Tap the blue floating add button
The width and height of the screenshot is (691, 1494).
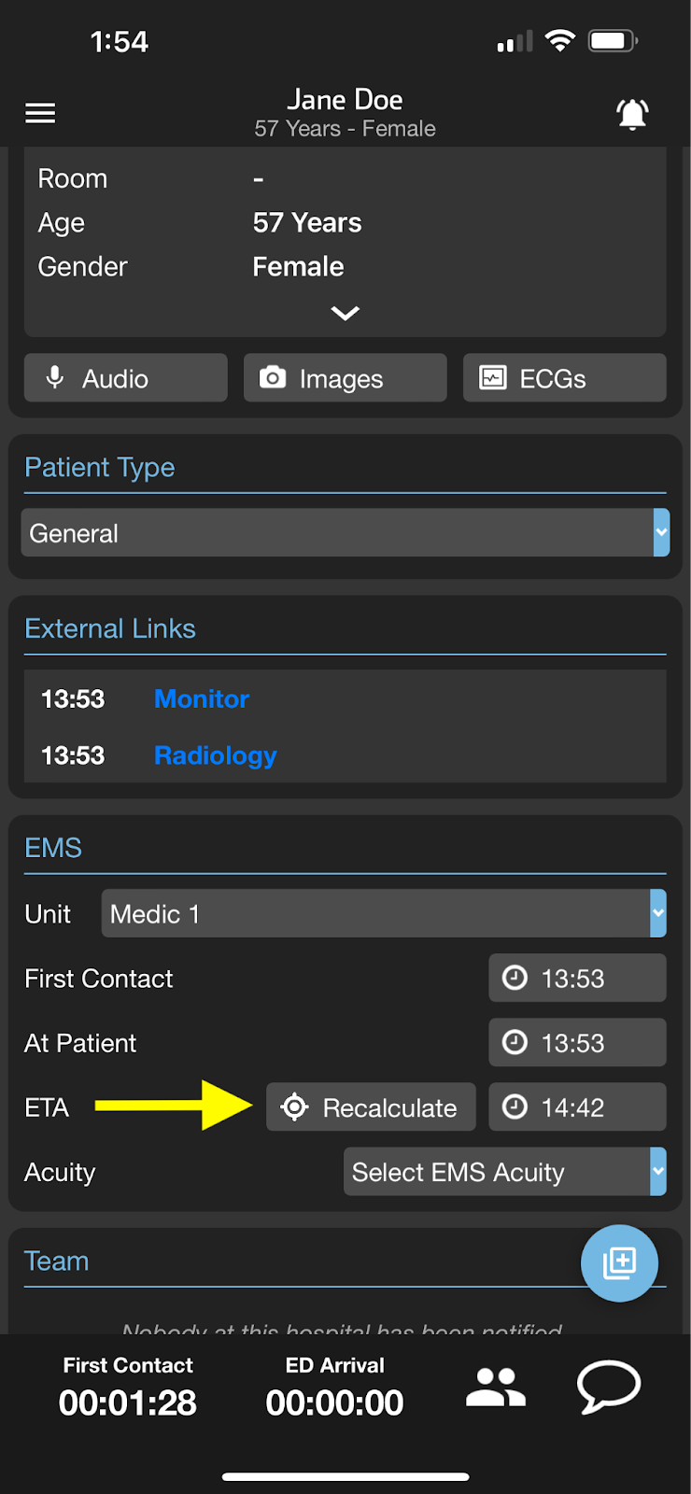click(x=619, y=1262)
